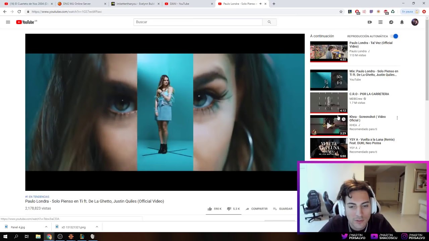Viewport: 429px width, 241px height.
Task: Open the create video camera icon
Action: [x=370, y=22]
